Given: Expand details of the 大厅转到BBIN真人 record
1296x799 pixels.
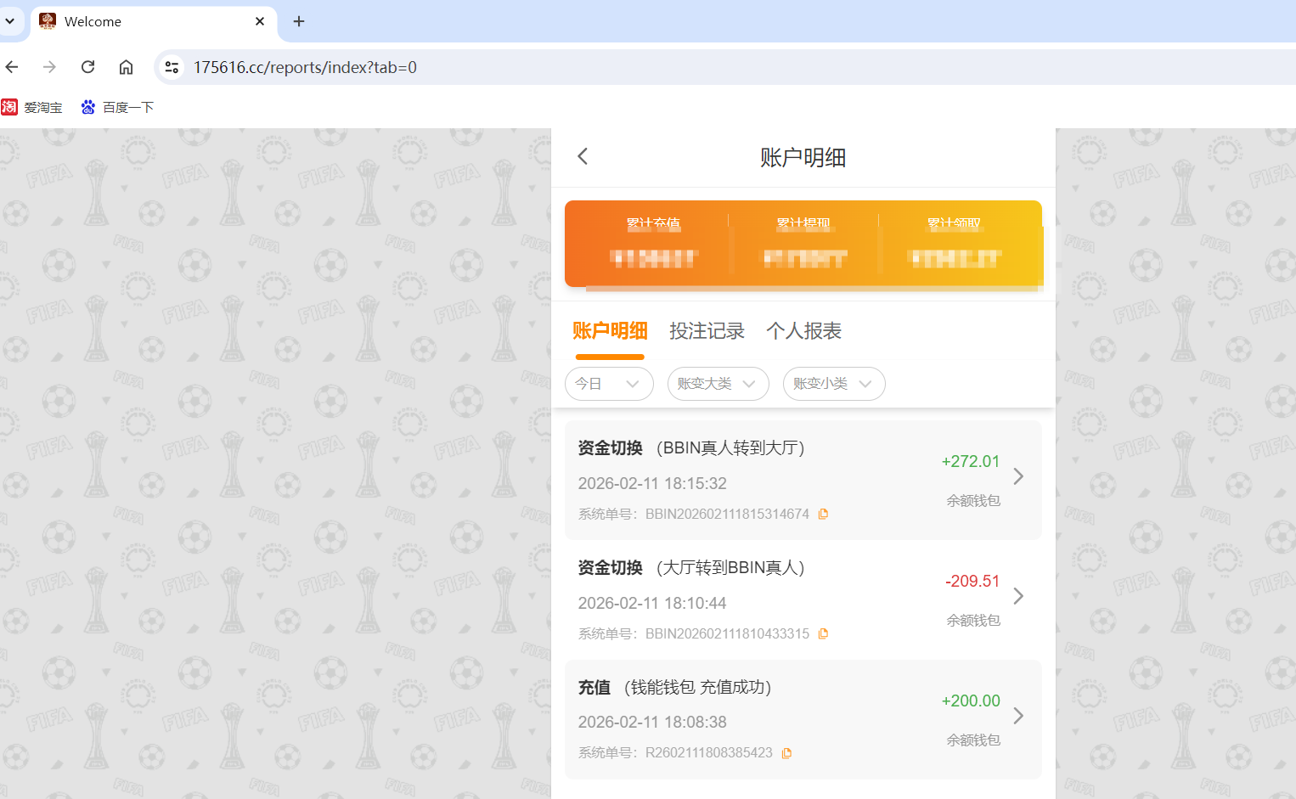Looking at the screenshot, I should click(x=1018, y=596).
